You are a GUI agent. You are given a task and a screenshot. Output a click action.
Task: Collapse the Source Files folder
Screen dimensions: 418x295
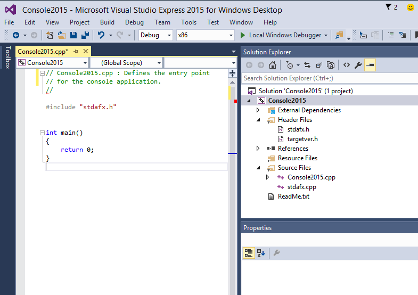(x=258, y=168)
